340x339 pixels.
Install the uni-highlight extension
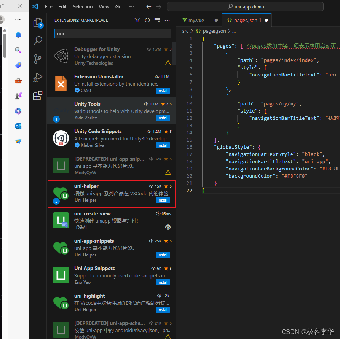coord(163,310)
